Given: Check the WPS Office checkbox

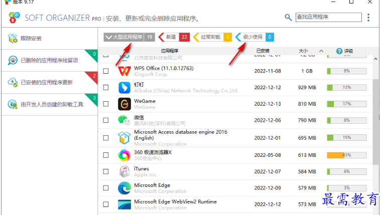Looking at the screenshot, I should click(x=106, y=71).
